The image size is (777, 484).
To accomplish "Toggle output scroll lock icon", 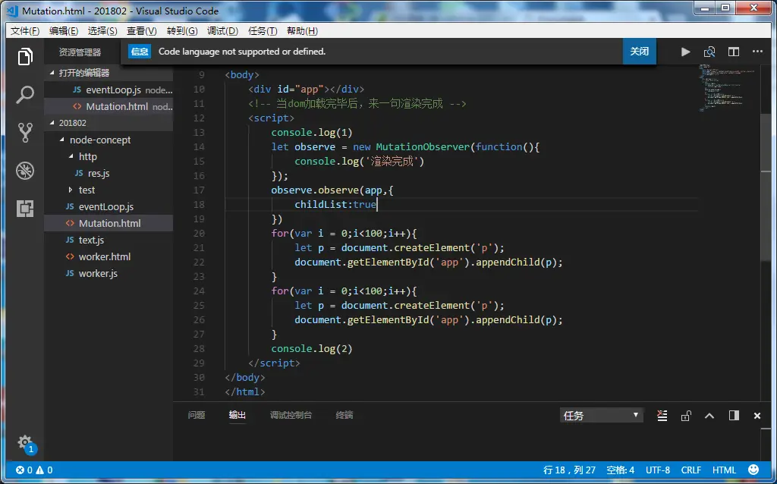I will [686, 416].
